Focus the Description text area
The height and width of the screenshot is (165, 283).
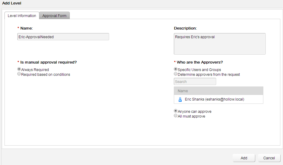coord(219,44)
